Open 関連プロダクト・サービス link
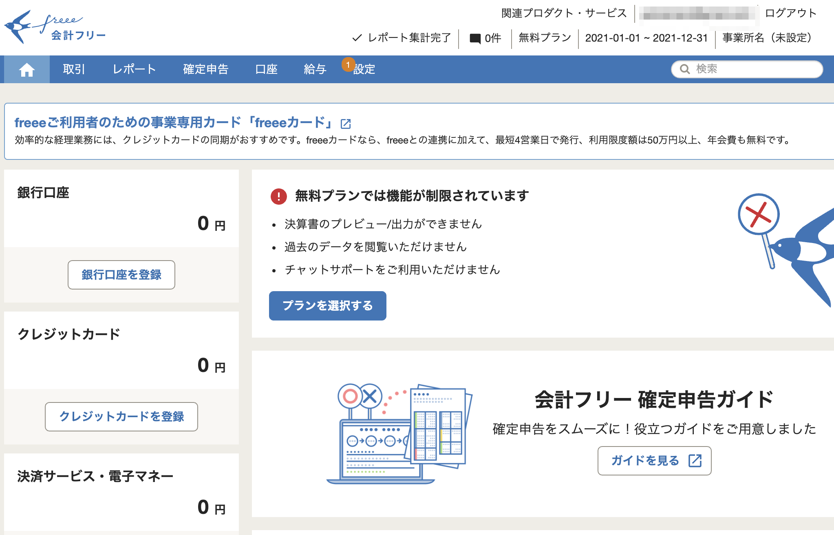The height and width of the screenshot is (535, 834). tap(564, 13)
